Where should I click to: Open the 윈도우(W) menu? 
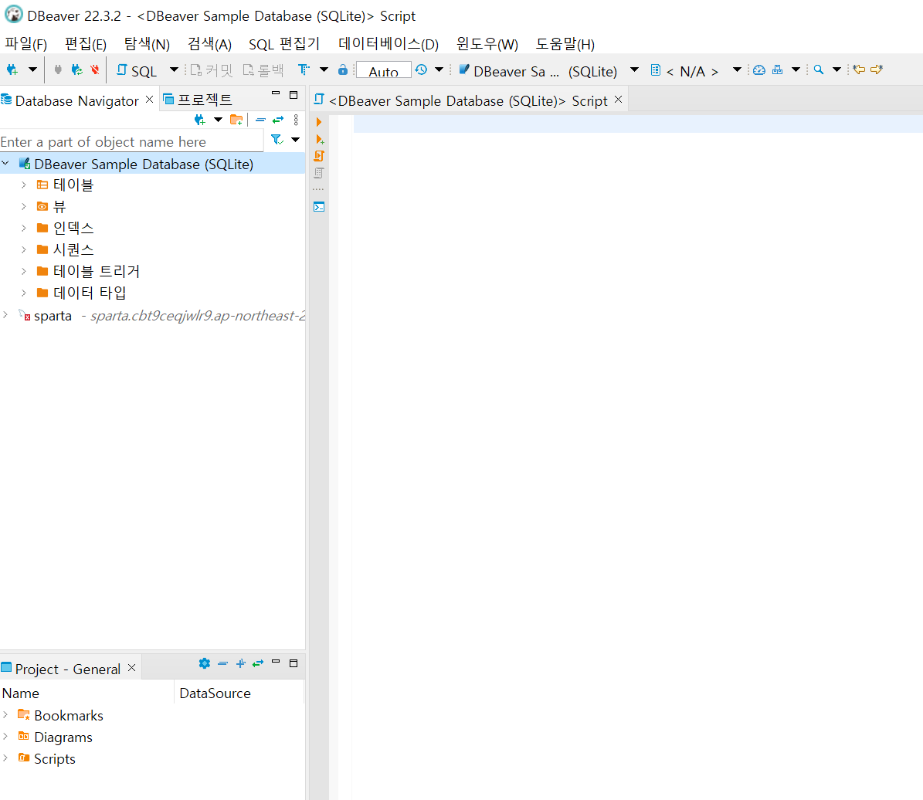tap(487, 44)
